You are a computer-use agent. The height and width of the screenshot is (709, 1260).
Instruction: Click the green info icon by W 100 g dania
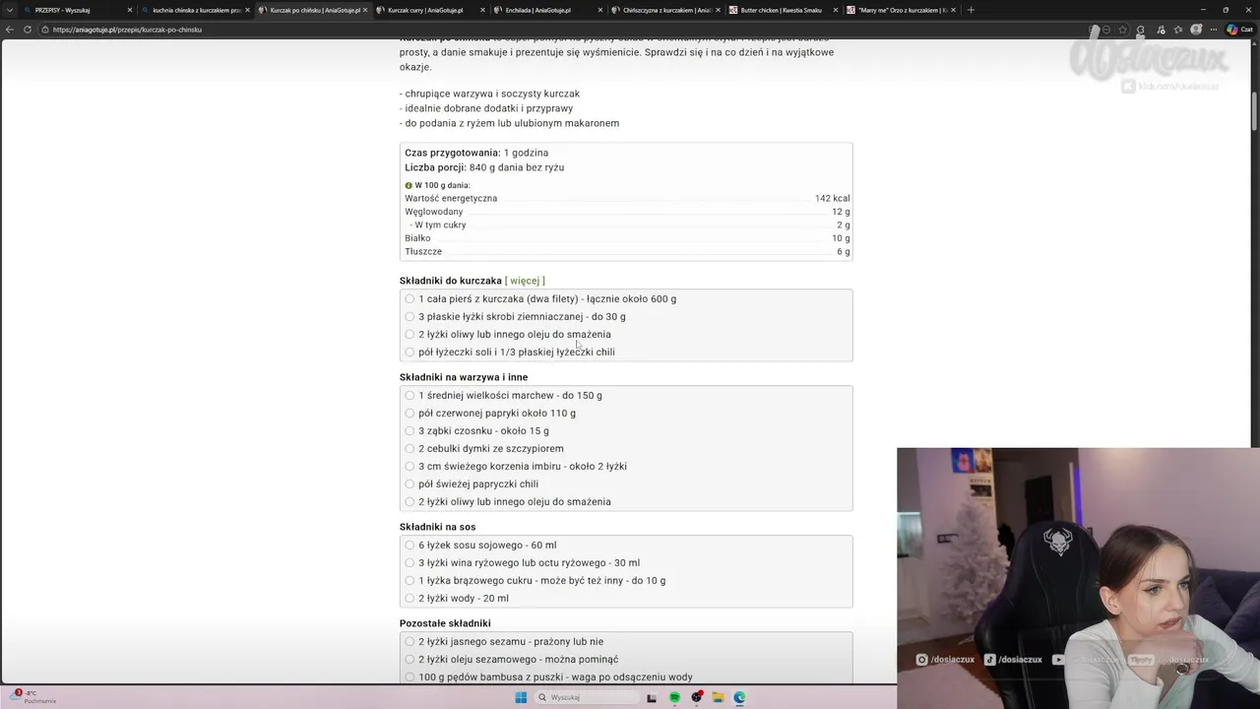point(409,185)
